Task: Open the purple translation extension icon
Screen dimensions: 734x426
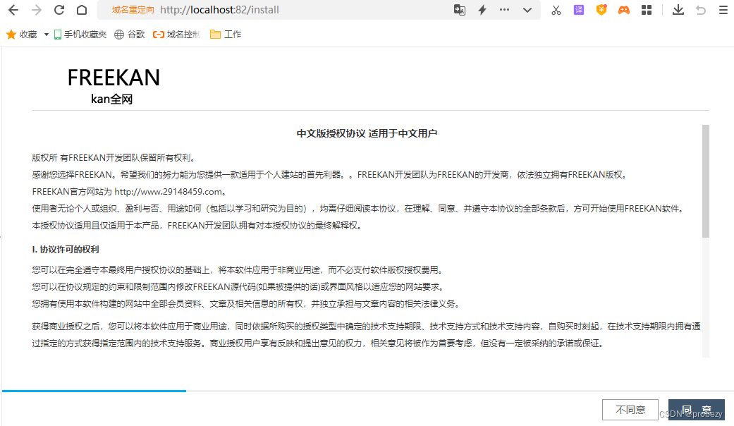Action: [579, 10]
